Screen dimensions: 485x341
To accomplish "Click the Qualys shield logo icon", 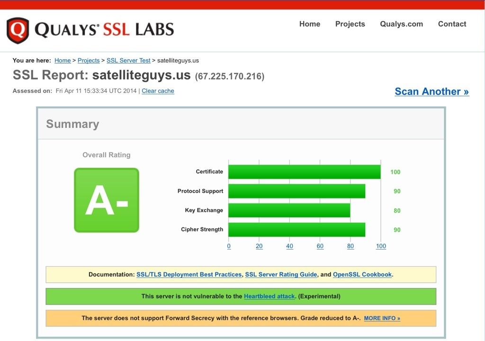I will [18, 30].
